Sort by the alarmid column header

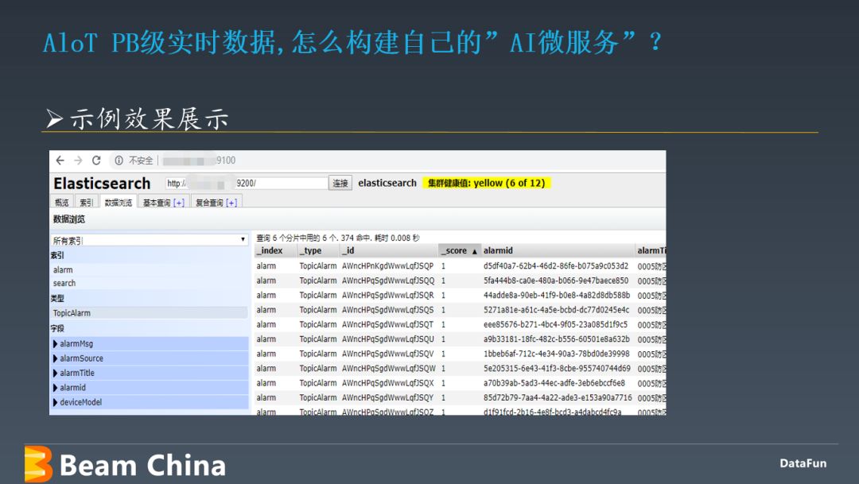click(x=558, y=250)
